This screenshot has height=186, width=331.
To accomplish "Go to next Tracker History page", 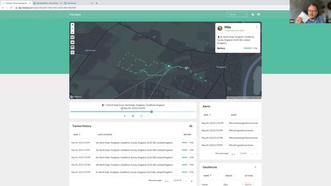I will (x=192, y=181).
